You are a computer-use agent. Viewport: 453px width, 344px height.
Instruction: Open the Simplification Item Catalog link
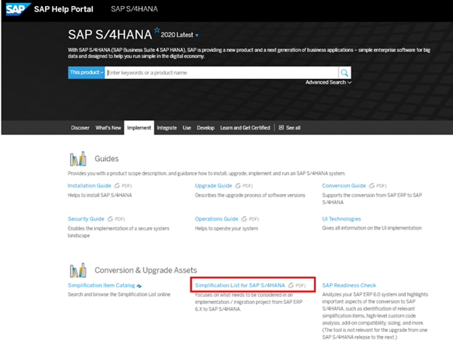(101, 285)
